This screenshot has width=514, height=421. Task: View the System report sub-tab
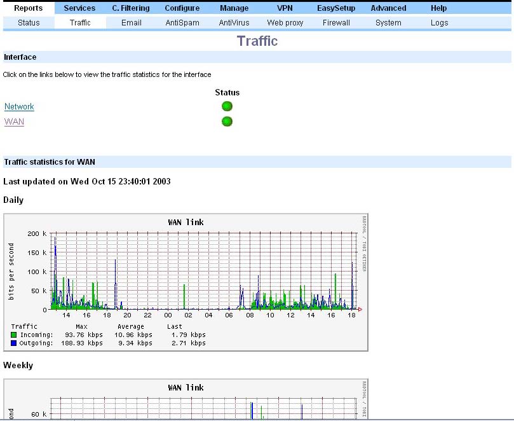(x=388, y=23)
